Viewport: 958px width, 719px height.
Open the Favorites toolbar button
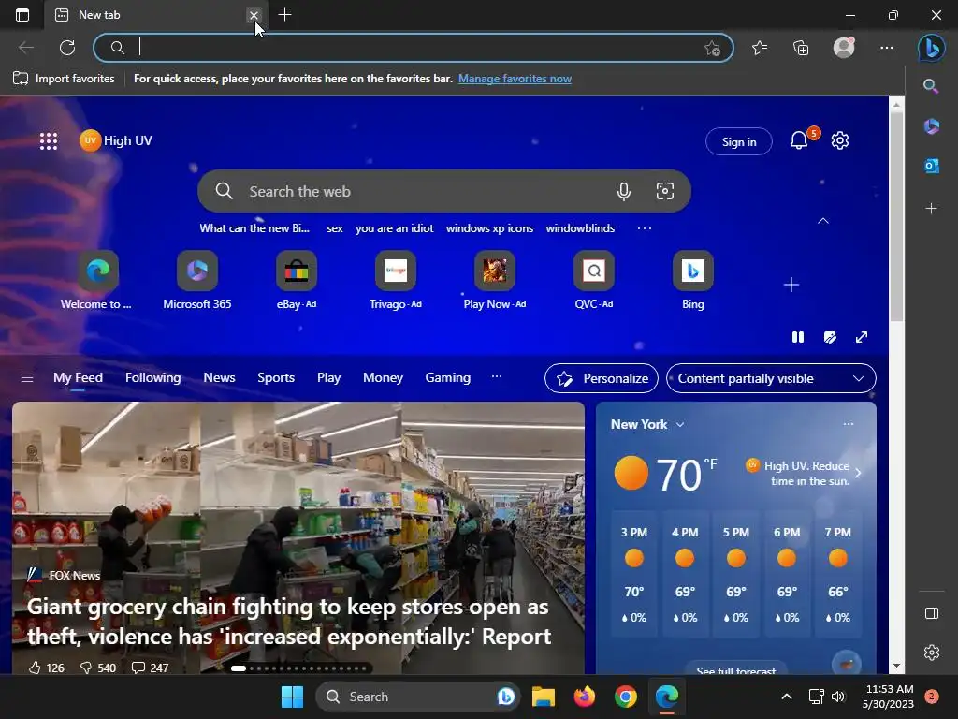pos(760,48)
